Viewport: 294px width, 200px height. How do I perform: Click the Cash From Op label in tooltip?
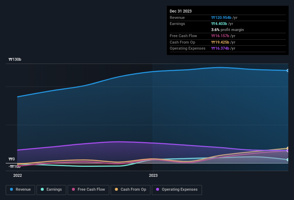click(182, 42)
